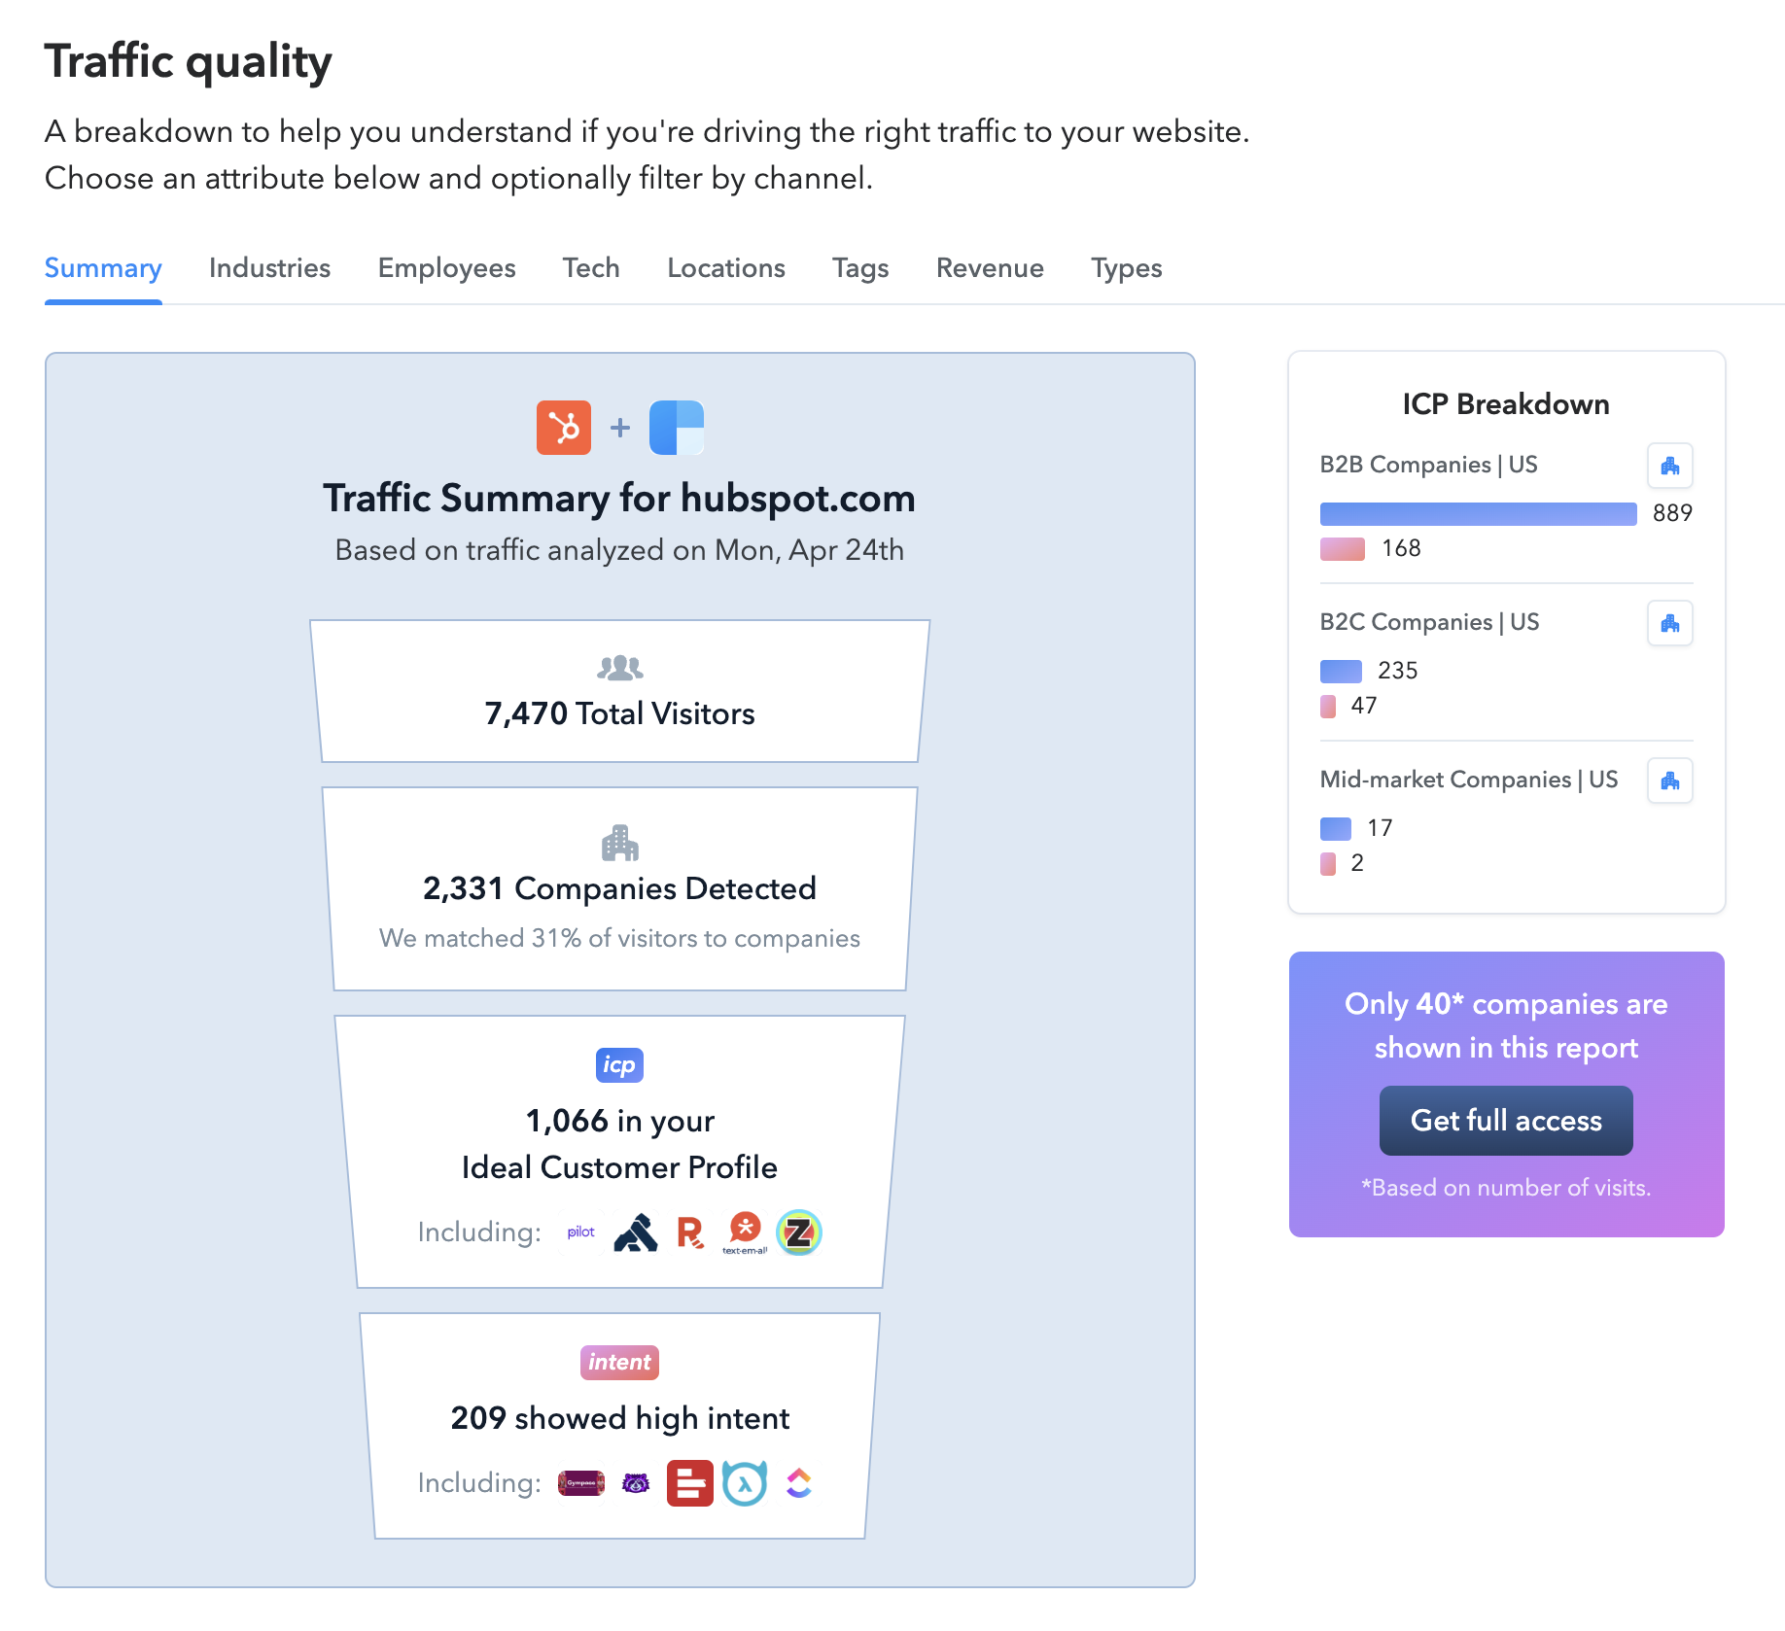
Task: Click the Get full access button
Action: pyautogui.click(x=1505, y=1120)
